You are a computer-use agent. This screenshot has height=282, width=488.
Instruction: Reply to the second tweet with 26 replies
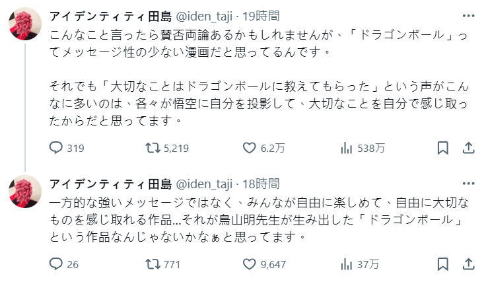point(57,265)
